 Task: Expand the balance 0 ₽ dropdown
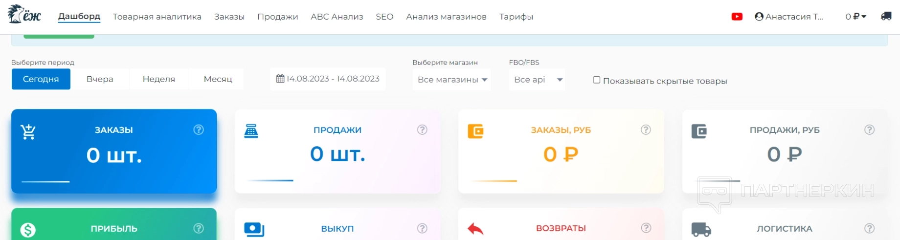click(x=855, y=17)
